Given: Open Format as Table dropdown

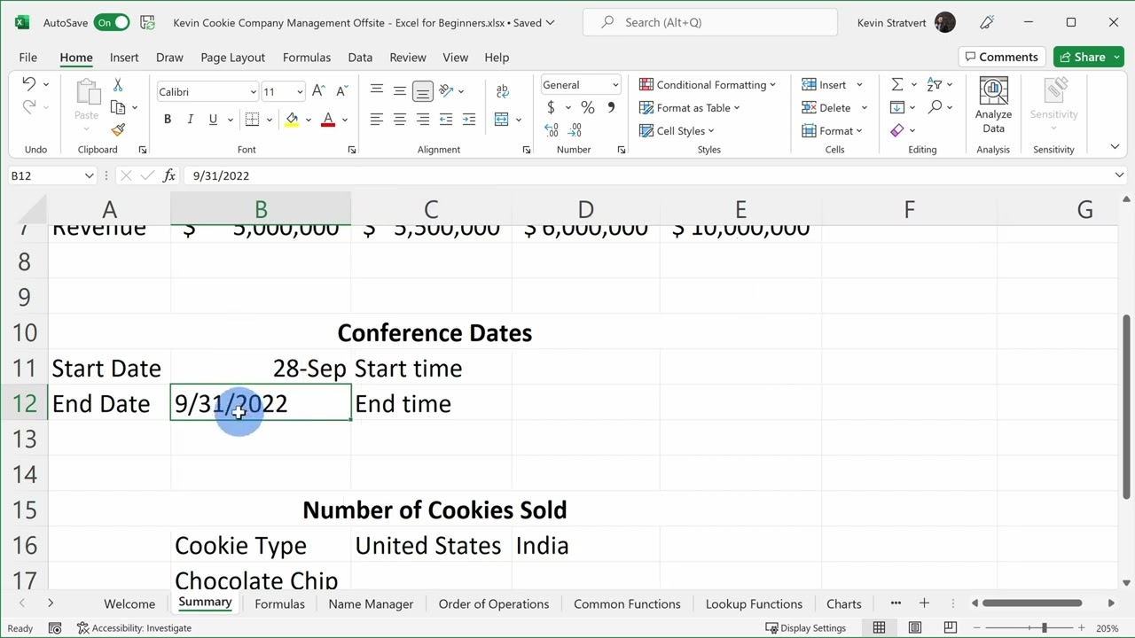Looking at the screenshot, I should coord(690,108).
